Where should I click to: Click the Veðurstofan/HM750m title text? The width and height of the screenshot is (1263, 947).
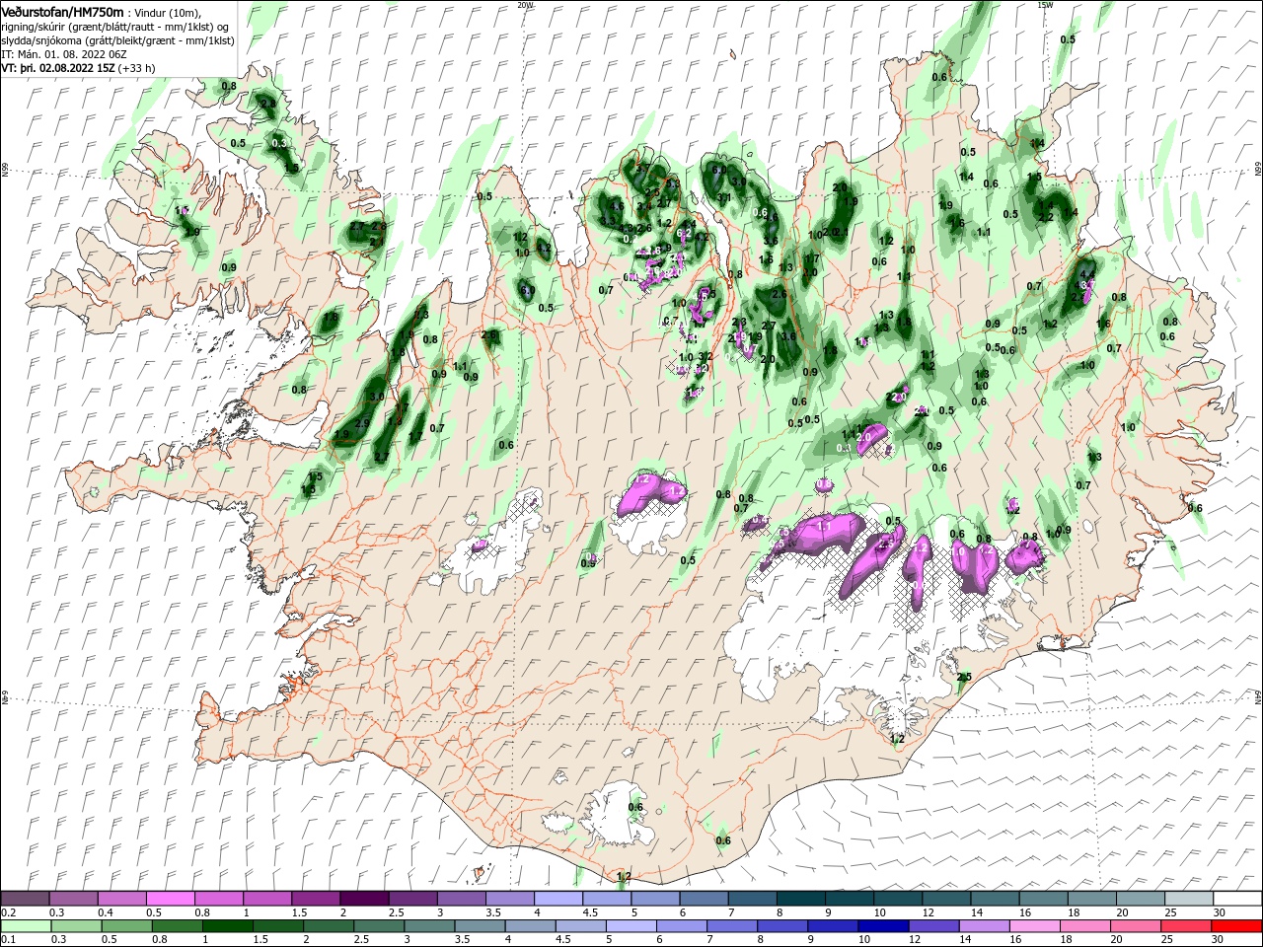pyautogui.click(x=62, y=12)
